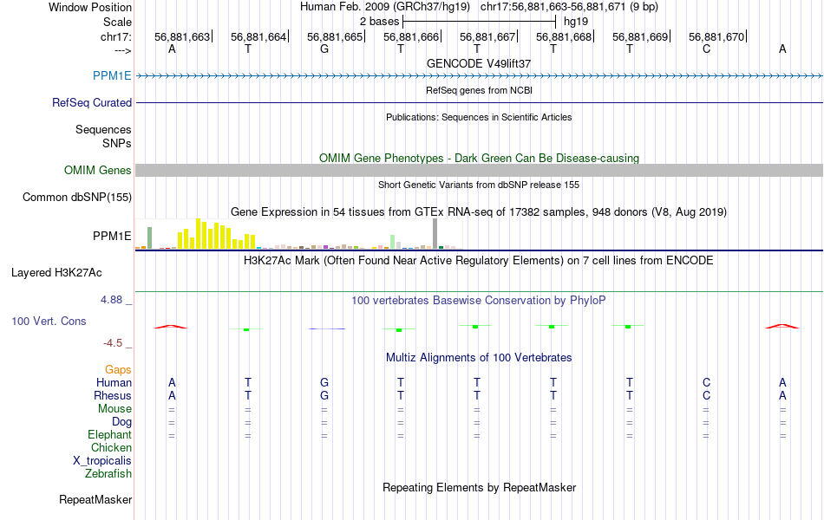This screenshot has height=520, width=824.
Task: Click the SNPs publications track label
Action: coord(117,143)
